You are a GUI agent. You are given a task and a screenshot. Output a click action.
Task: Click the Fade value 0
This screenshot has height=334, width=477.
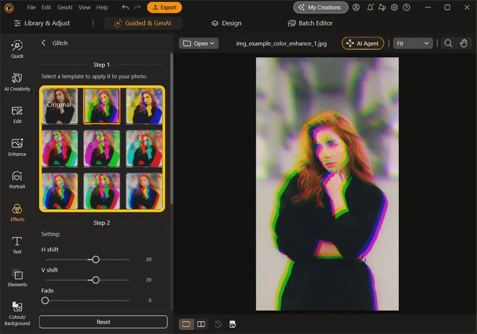pyautogui.click(x=150, y=301)
